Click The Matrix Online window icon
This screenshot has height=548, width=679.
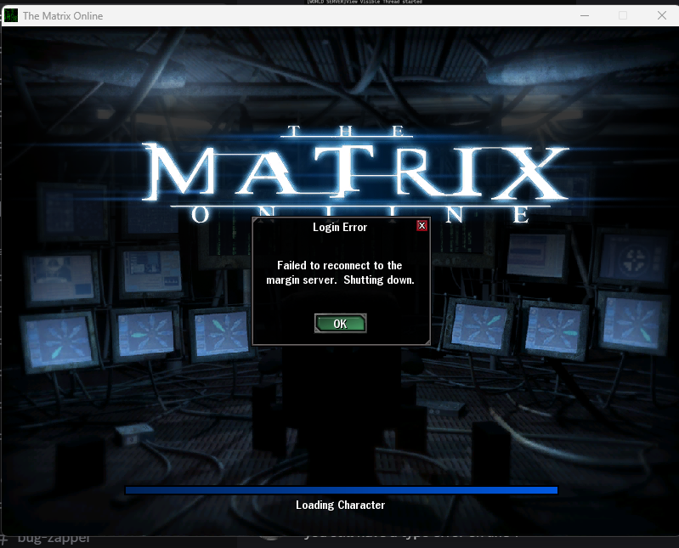pos(11,15)
